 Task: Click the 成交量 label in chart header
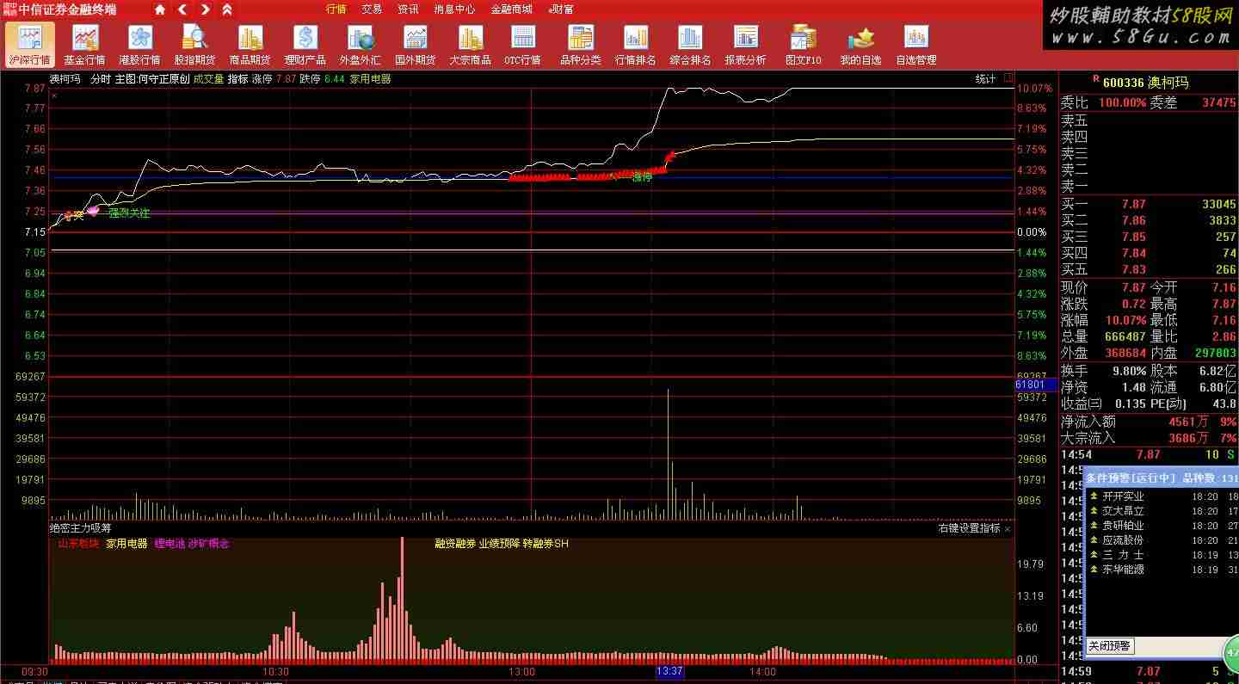[x=208, y=79]
